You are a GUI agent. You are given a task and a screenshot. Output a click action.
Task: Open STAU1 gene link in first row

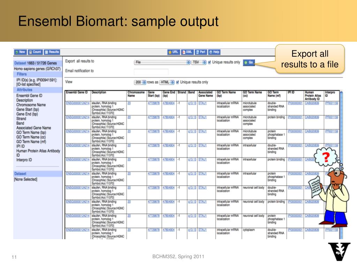coord(203,103)
